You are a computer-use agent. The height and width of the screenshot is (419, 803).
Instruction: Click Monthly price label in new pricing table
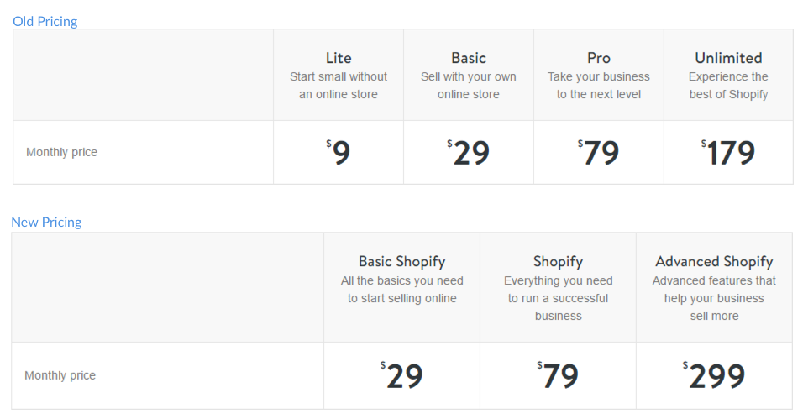coord(60,376)
